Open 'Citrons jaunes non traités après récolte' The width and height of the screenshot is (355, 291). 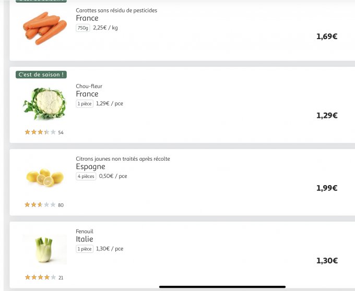point(123,159)
